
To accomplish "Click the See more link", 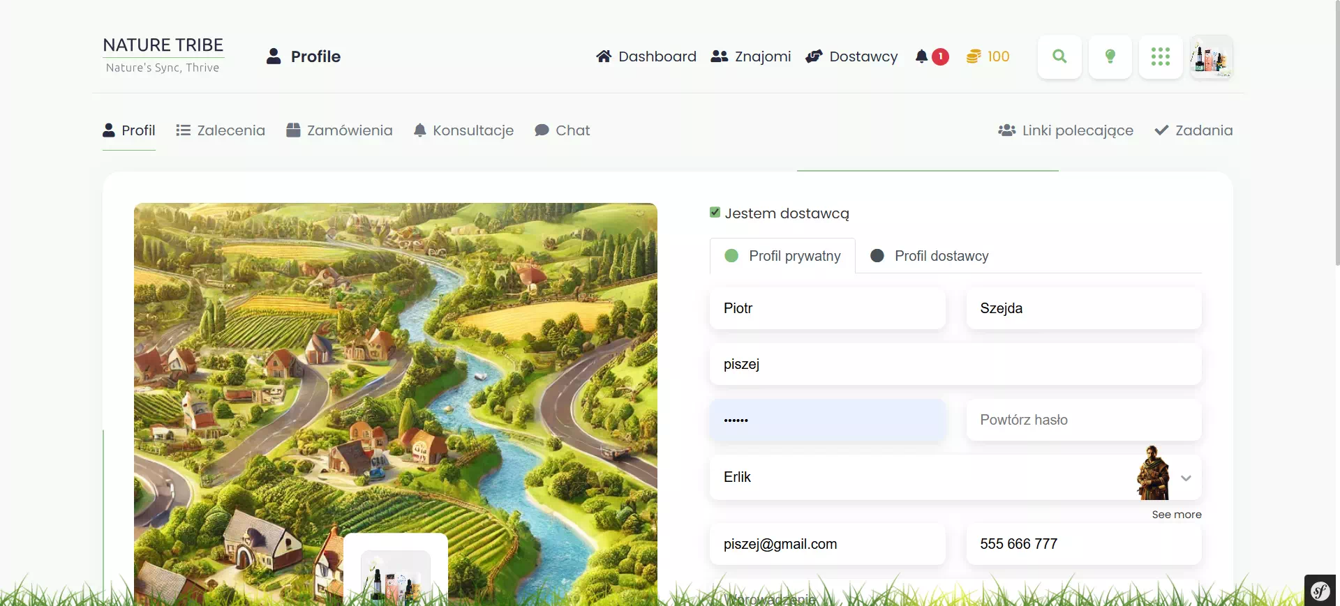I will pyautogui.click(x=1176, y=515).
